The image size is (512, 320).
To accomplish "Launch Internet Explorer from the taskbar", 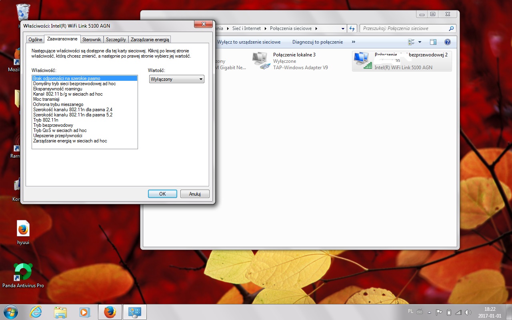I will (36, 312).
